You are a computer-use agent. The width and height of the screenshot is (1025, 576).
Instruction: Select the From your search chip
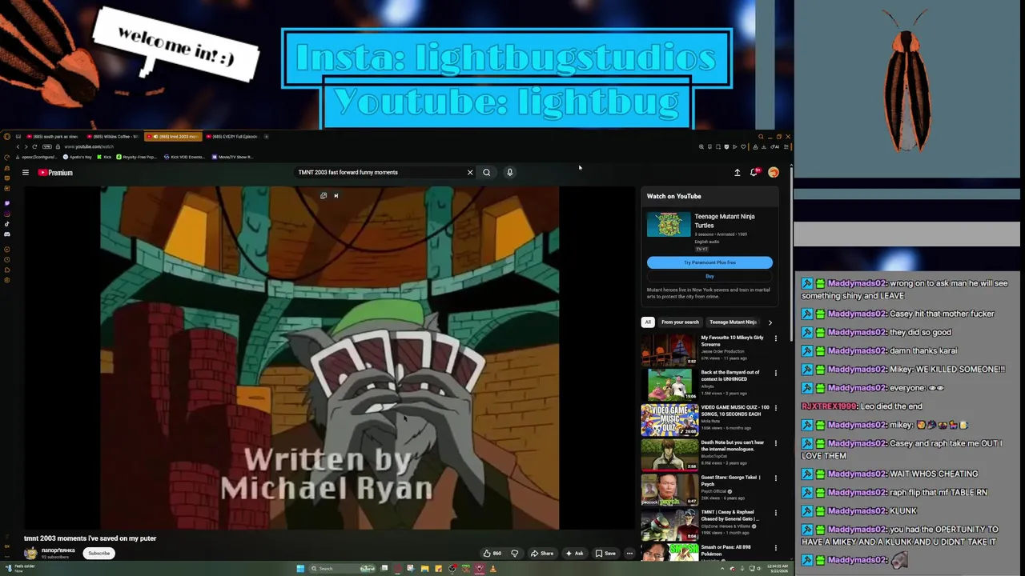(x=680, y=322)
